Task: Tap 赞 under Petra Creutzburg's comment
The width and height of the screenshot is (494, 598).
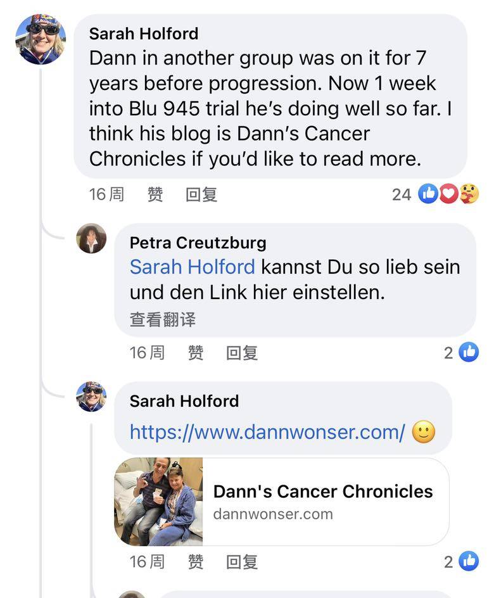Action: tap(196, 352)
